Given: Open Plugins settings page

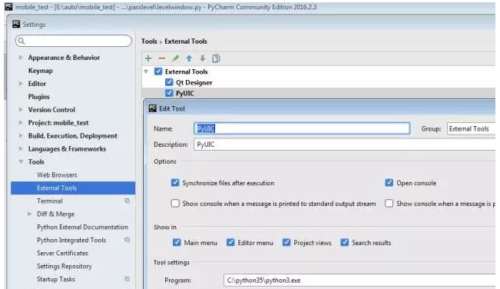Looking at the screenshot, I should (x=39, y=97).
